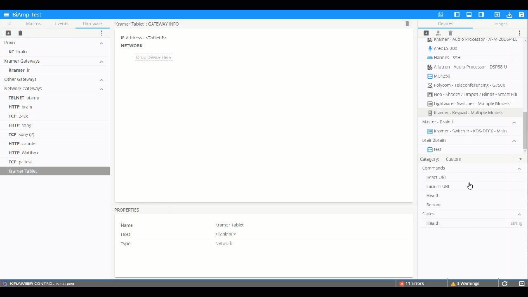Viewport: 528px width, 297px height.
Task: Select the KC brain item
Action: [55, 52]
